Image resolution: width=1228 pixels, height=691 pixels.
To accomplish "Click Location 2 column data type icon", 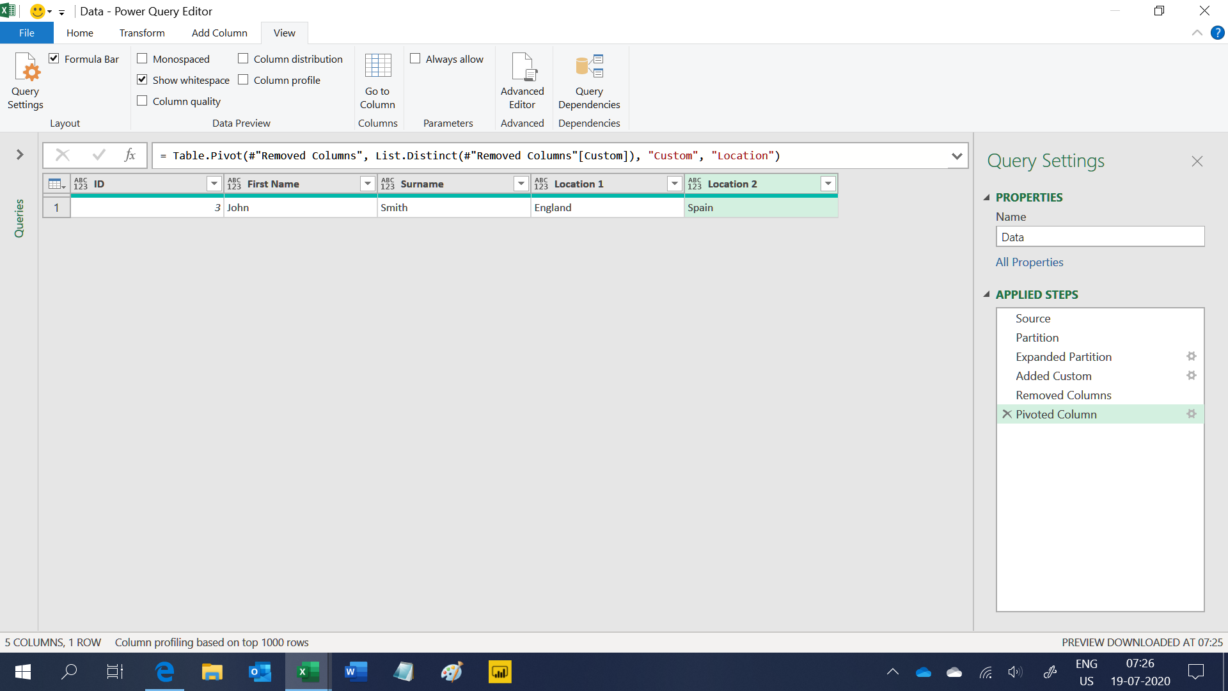I will click(x=695, y=184).
